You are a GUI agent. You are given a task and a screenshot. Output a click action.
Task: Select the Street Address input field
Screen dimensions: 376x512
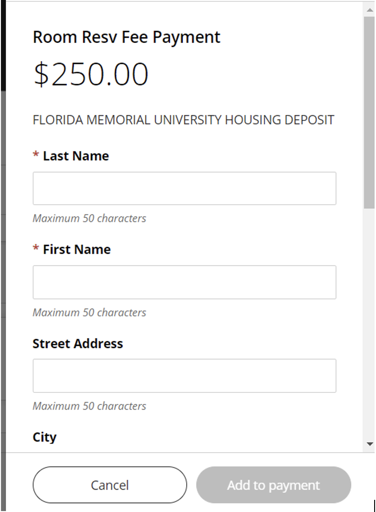(184, 376)
